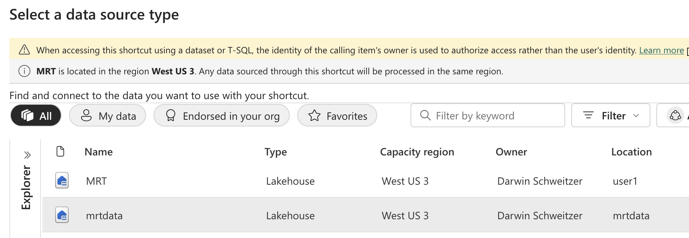Open the Learn more link
The height and width of the screenshot is (238, 689).
coord(661,50)
